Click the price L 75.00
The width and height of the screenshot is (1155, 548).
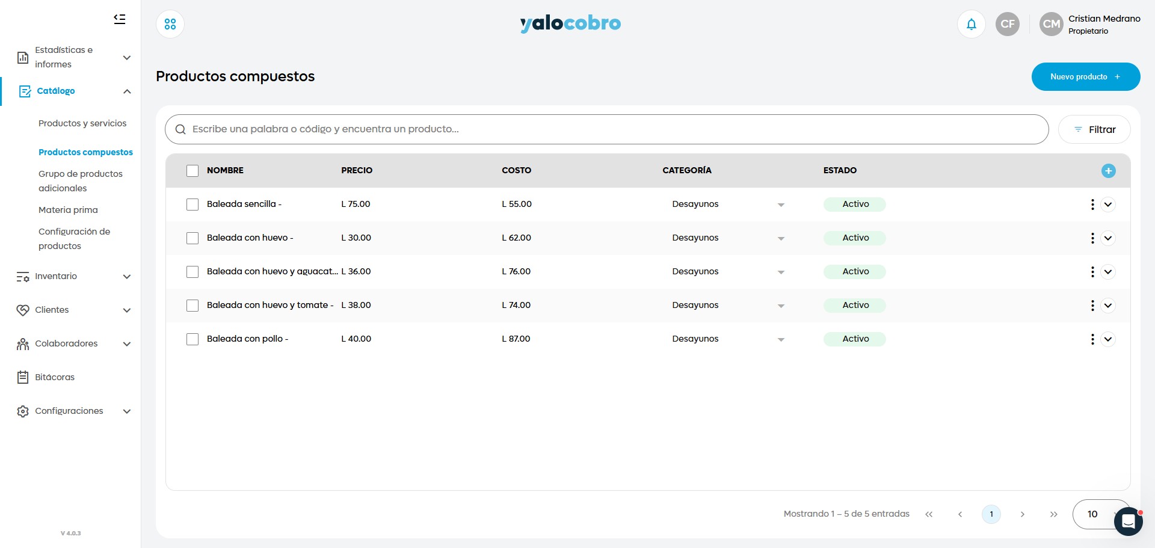pyautogui.click(x=356, y=205)
